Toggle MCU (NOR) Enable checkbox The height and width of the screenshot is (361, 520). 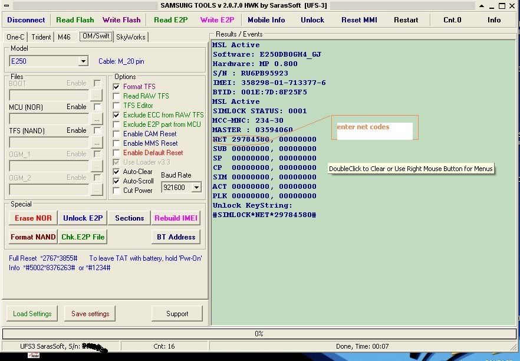(97, 107)
